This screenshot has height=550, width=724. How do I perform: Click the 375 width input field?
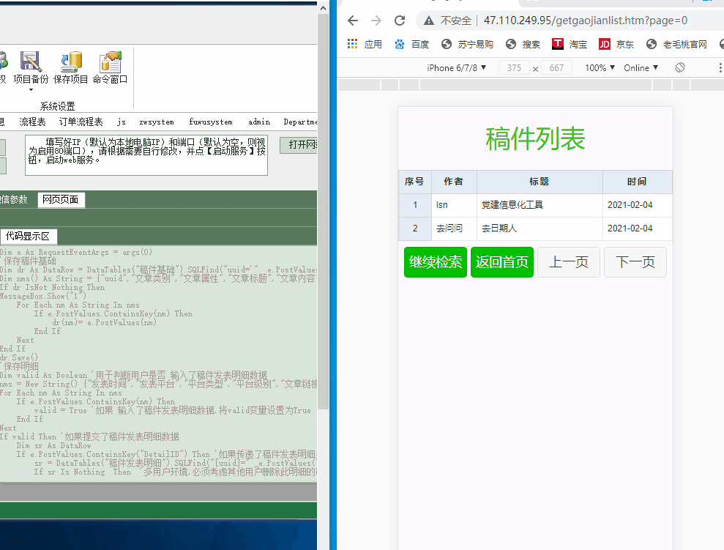coord(515,67)
